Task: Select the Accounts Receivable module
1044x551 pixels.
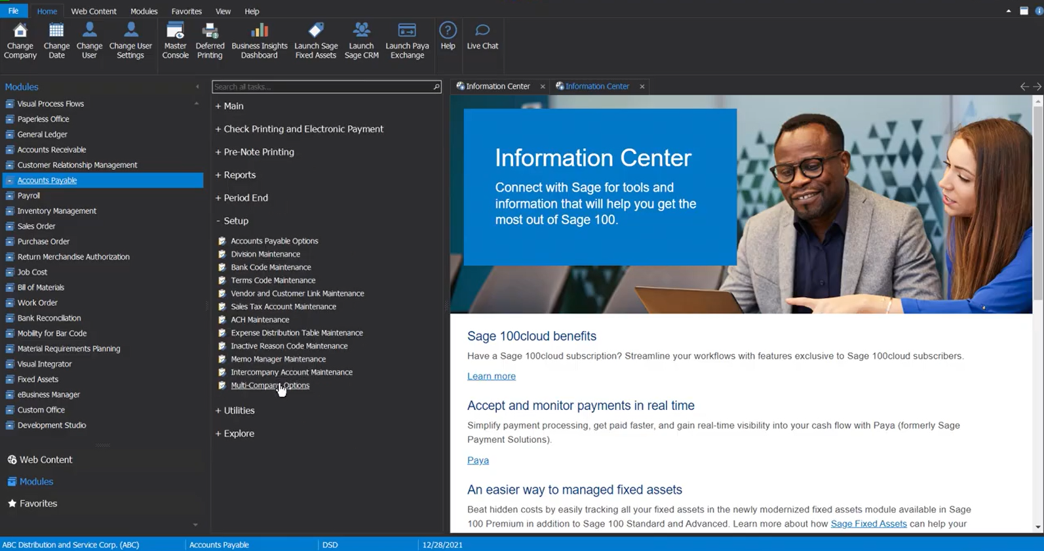Action: pyautogui.click(x=52, y=150)
